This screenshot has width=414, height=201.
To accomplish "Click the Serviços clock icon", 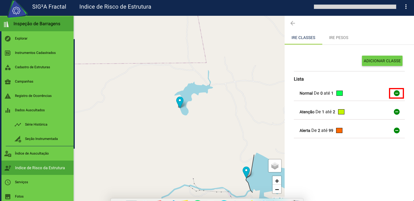I will [x=8, y=182].
